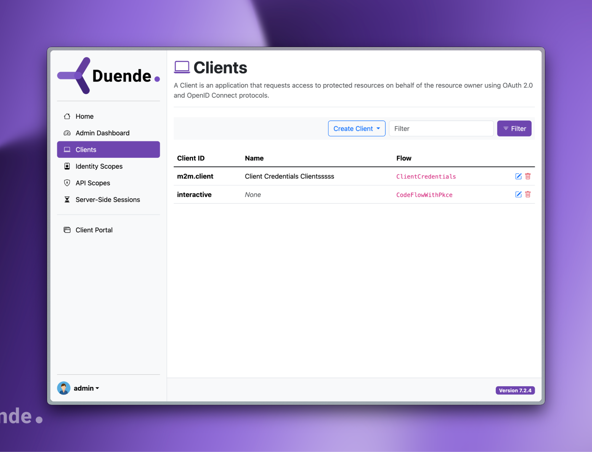This screenshot has height=452, width=592.
Task: Click the Name column header
Action: (254, 158)
